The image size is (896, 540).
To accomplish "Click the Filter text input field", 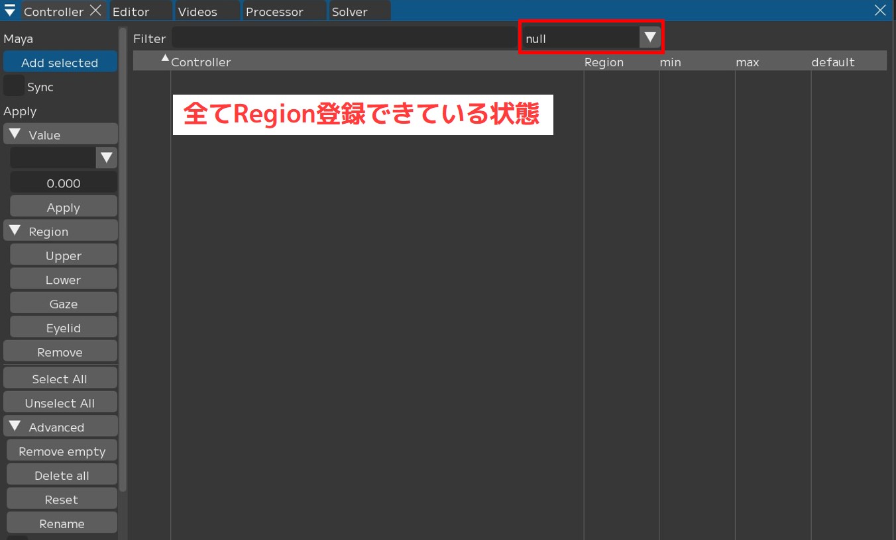I will (343, 38).
